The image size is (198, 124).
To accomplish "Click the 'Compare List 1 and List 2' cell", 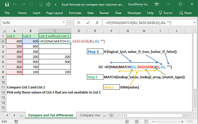I will 26,87.
